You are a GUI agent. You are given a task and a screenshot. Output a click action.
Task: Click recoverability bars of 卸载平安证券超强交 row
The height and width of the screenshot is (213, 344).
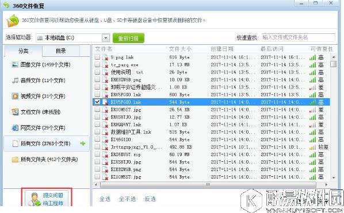pyautogui.click(x=312, y=87)
